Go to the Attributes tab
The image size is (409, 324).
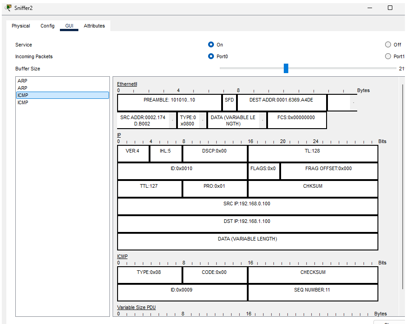point(94,26)
